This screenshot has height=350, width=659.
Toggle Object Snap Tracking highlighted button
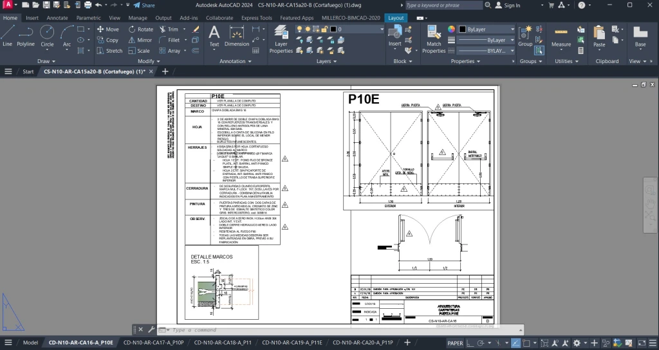point(515,343)
